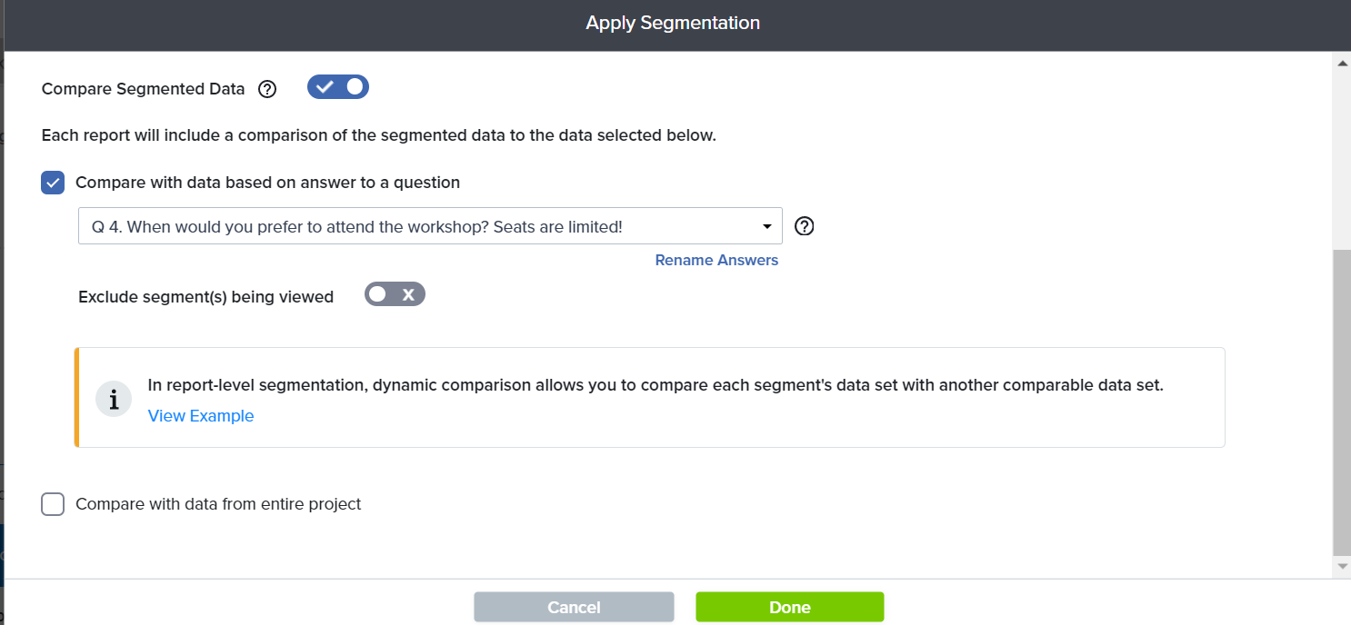The height and width of the screenshot is (625, 1351).
Task: Open the Q 4 workshop question dropdown
Action: point(430,226)
